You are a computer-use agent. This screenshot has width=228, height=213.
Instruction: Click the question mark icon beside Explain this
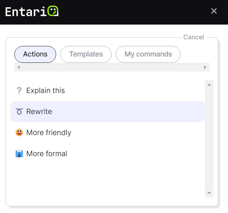tap(19, 91)
